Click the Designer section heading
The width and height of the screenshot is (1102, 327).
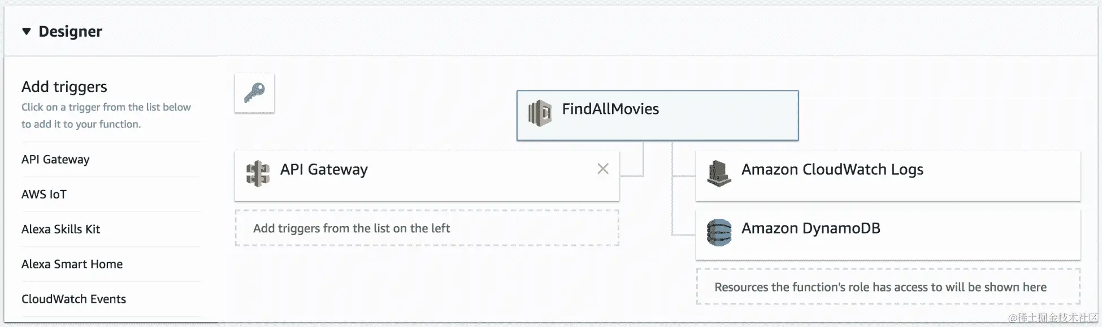(70, 32)
